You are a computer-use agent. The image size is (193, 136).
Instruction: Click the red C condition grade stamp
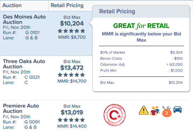[x=115, y=115]
